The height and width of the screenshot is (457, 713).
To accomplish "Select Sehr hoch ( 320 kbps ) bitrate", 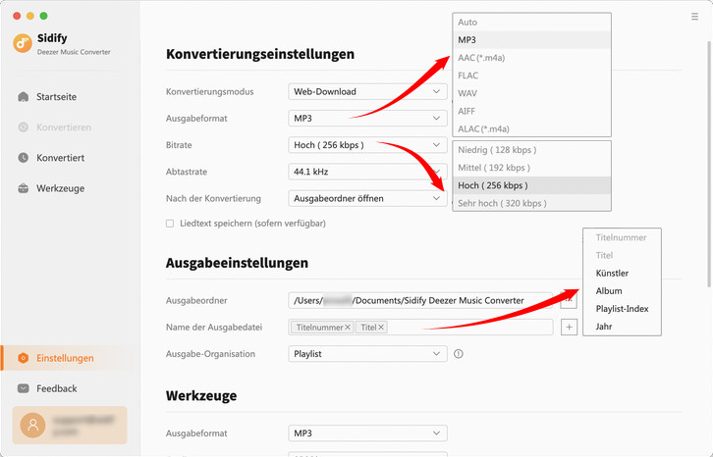I will point(531,203).
